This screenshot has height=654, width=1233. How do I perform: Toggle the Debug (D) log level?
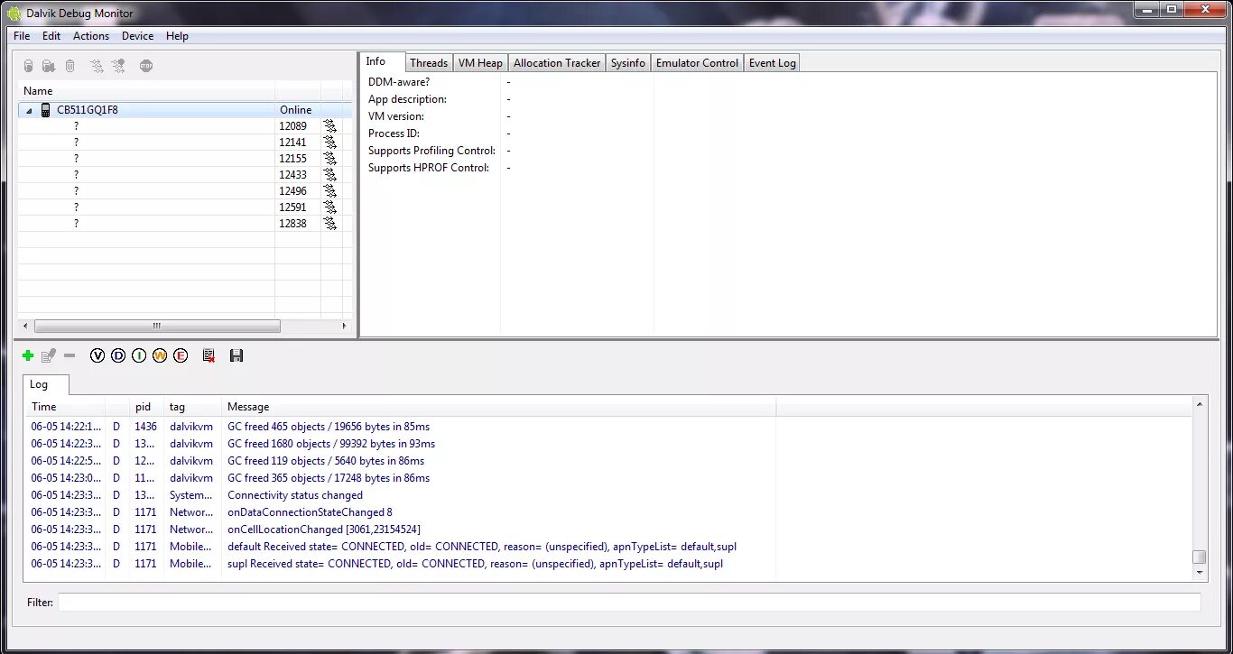tap(118, 356)
